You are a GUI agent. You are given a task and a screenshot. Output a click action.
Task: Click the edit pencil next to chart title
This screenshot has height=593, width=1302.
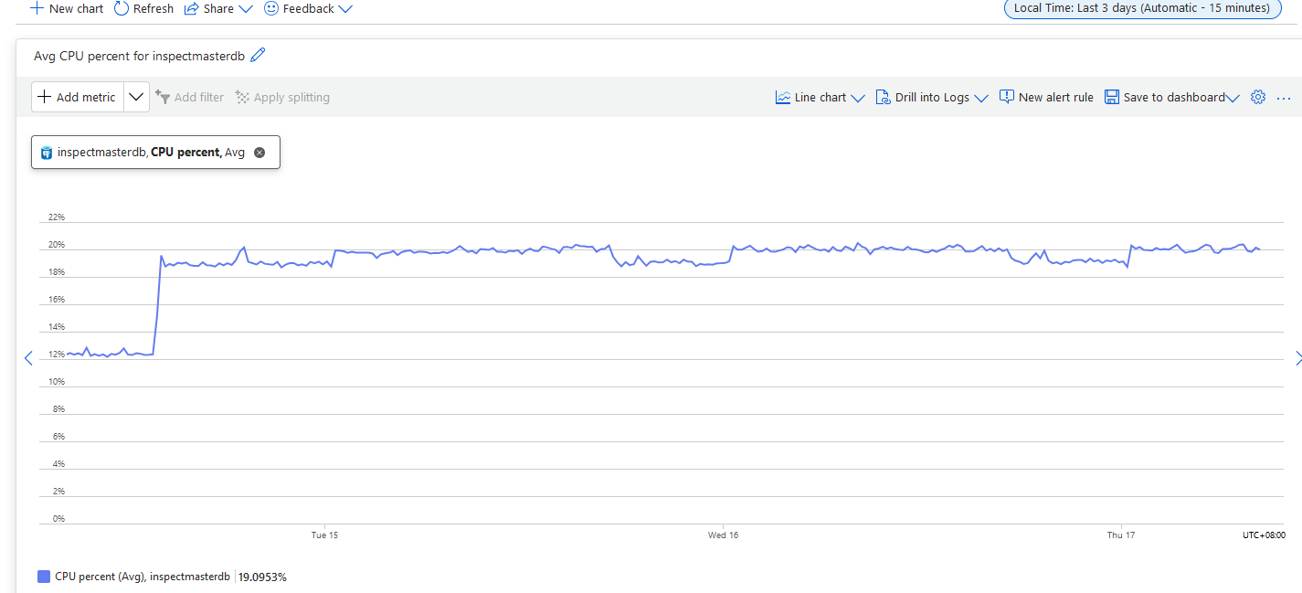(258, 55)
